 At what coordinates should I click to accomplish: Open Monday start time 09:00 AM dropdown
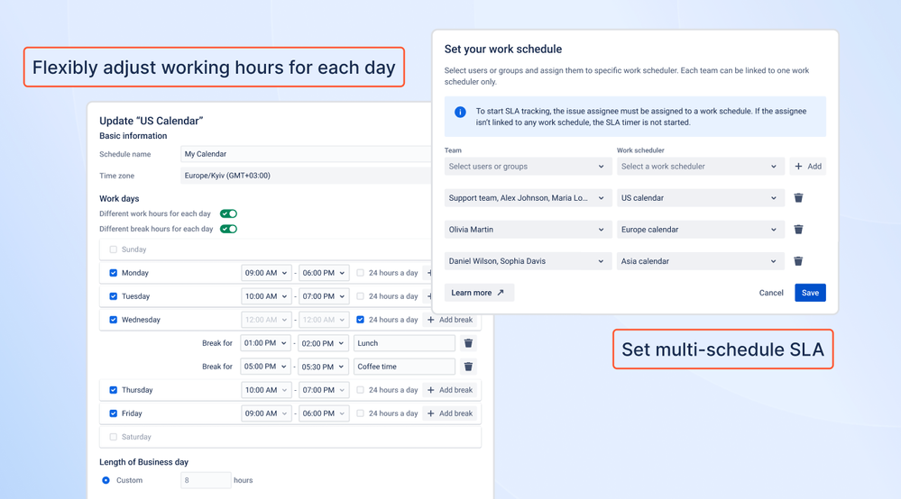(266, 273)
